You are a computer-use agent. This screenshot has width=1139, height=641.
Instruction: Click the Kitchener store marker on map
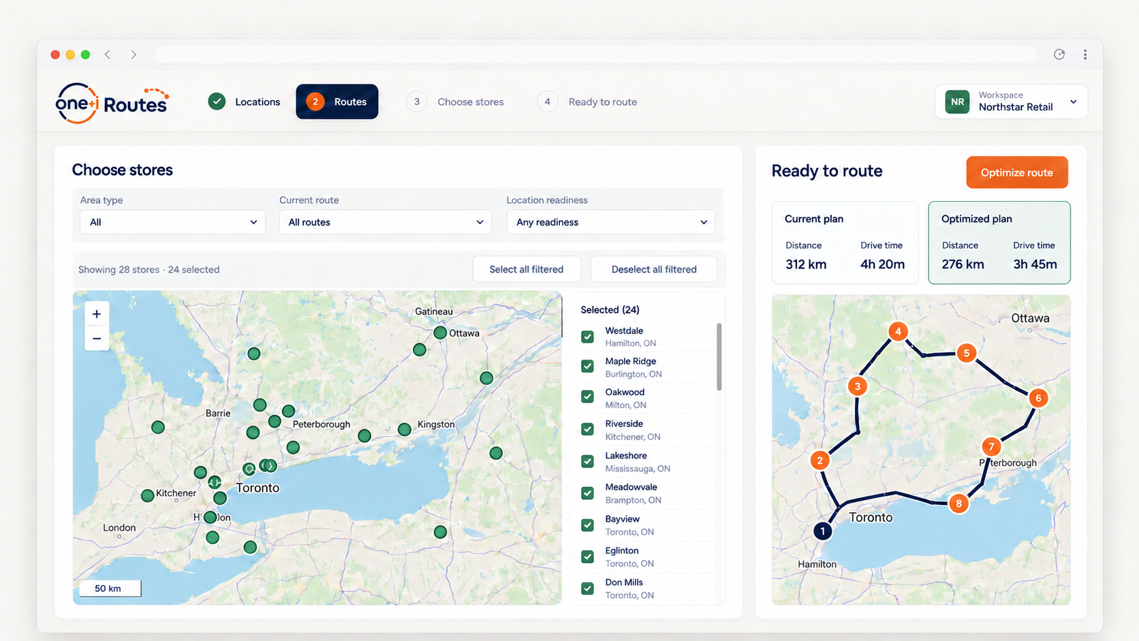147,495
